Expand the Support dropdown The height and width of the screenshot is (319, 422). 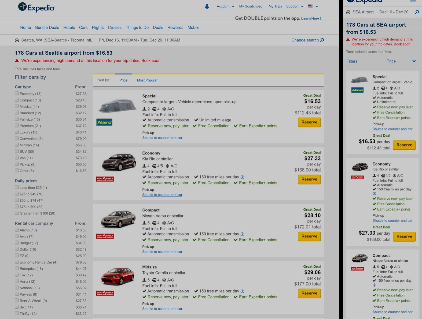click(x=295, y=6)
